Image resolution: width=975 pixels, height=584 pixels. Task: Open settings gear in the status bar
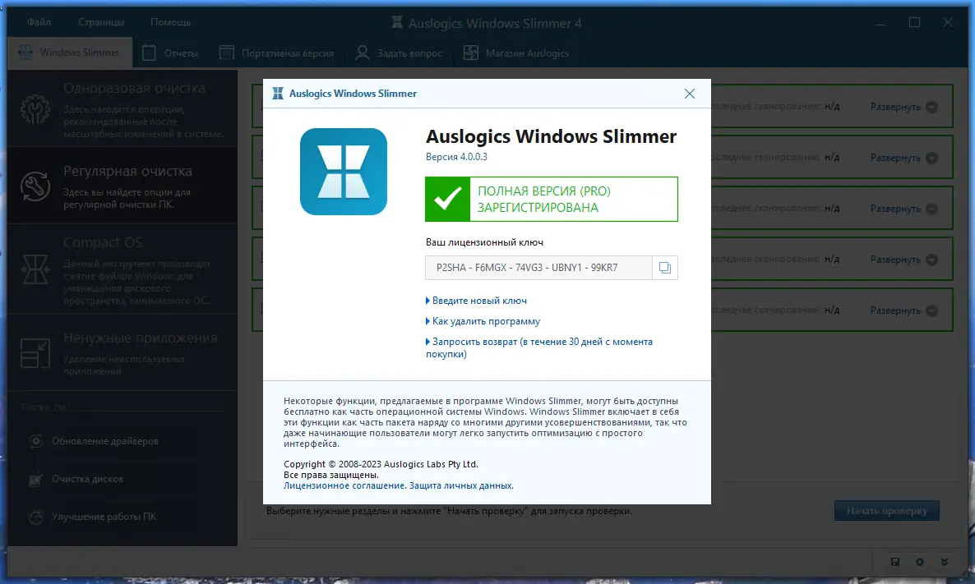[920, 562]
